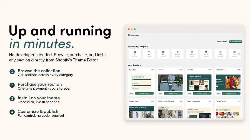This screenshot has height=140, width=250.
Task: Click the NEW badge on Product Cards Carousel
Action: point(181,101)
